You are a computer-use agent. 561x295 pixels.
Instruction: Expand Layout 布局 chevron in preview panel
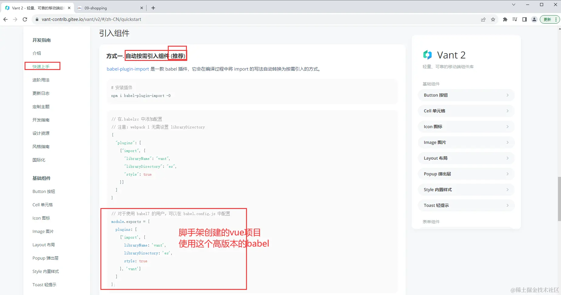tap(508, 158)
